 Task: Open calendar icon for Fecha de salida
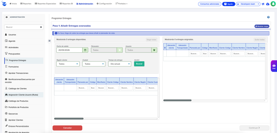pos(85,50)
